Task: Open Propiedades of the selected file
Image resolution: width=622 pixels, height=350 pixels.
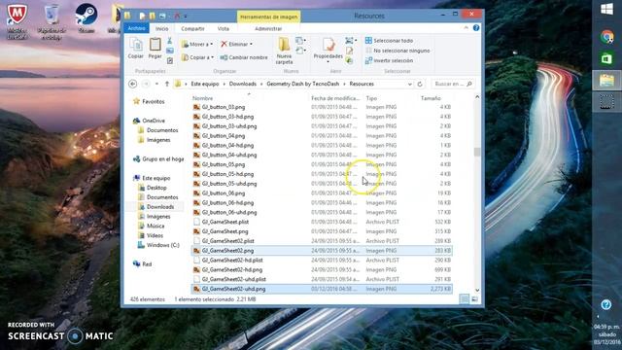Action: click(328, 49)
